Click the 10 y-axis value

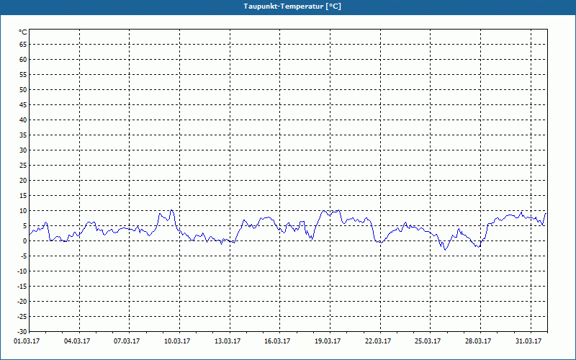pos(23,211)
